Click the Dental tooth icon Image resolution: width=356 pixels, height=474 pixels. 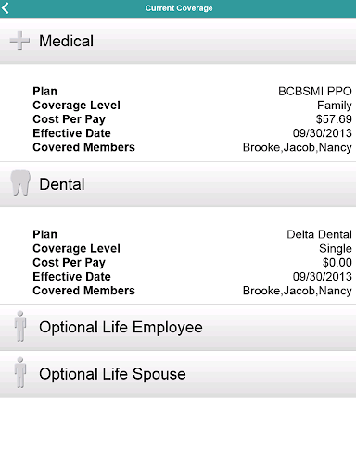20,183
